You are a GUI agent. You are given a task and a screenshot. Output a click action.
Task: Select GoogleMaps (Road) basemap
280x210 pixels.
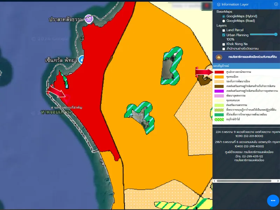pyautogui.click(x=224, y=21)
